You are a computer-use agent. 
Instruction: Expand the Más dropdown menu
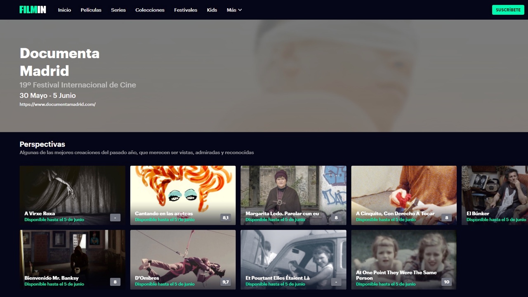point(234,10)
